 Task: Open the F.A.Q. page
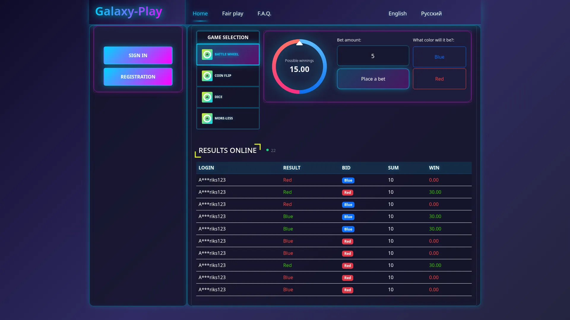265,13
